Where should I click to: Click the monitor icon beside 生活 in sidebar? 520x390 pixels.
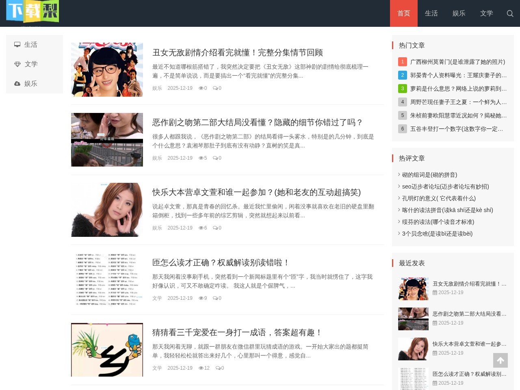(x=17, y=45)
